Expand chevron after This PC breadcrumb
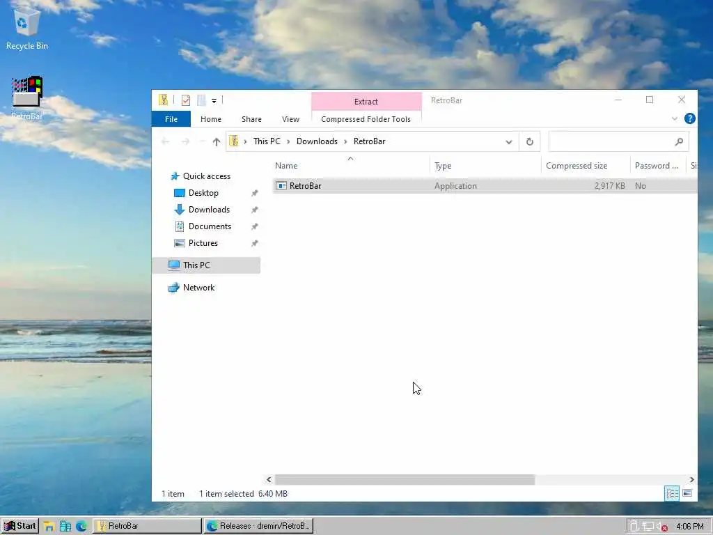Viewport: 713px width, 535px height. click(x=288, y=141)
